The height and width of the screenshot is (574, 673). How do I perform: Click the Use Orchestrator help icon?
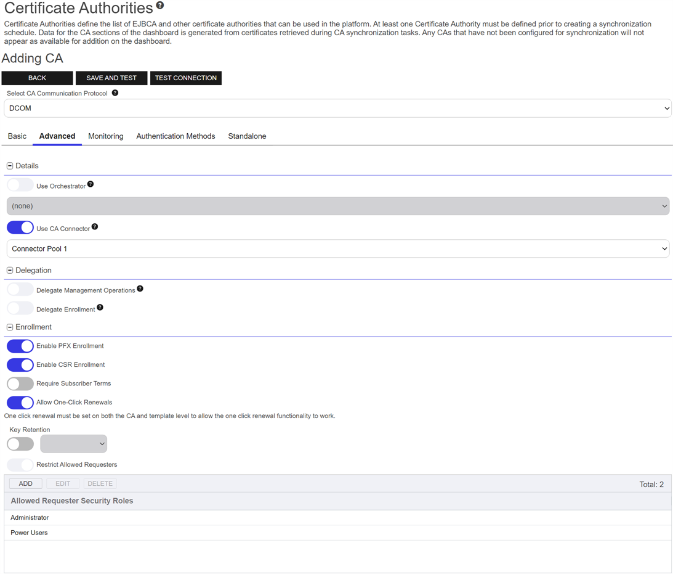91,184
